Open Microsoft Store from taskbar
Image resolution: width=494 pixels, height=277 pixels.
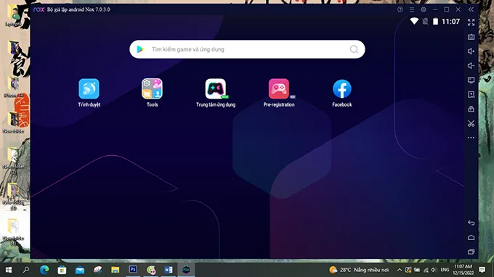point(62,270)
